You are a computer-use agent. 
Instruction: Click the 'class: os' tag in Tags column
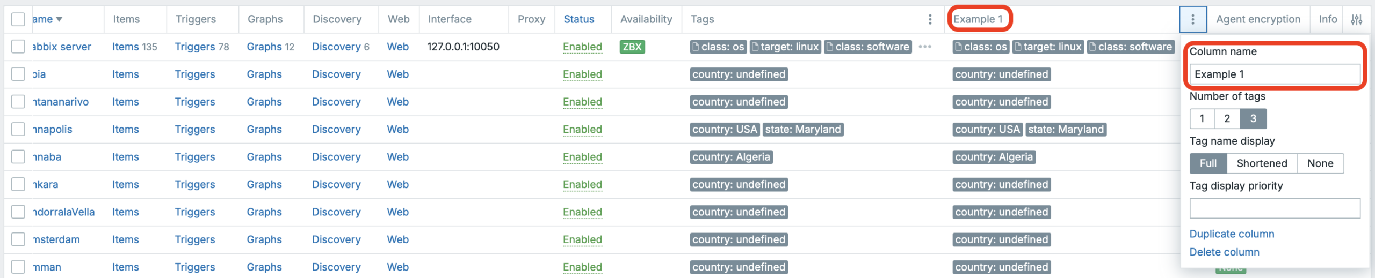pos(718,47)
